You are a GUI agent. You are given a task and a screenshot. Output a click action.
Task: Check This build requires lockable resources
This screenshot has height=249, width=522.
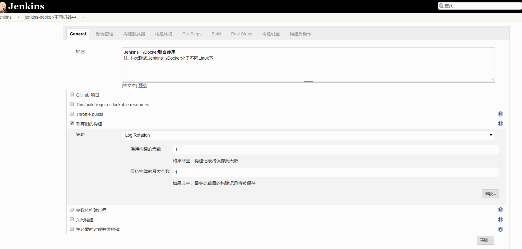[x=72, y=104]
